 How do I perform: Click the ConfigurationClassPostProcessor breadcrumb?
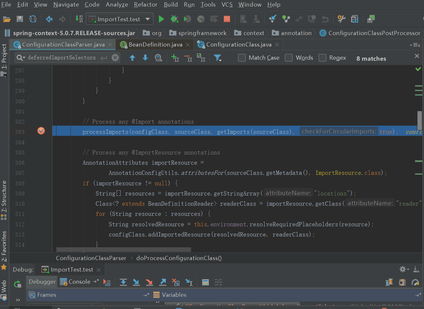(x=370, y=33)
